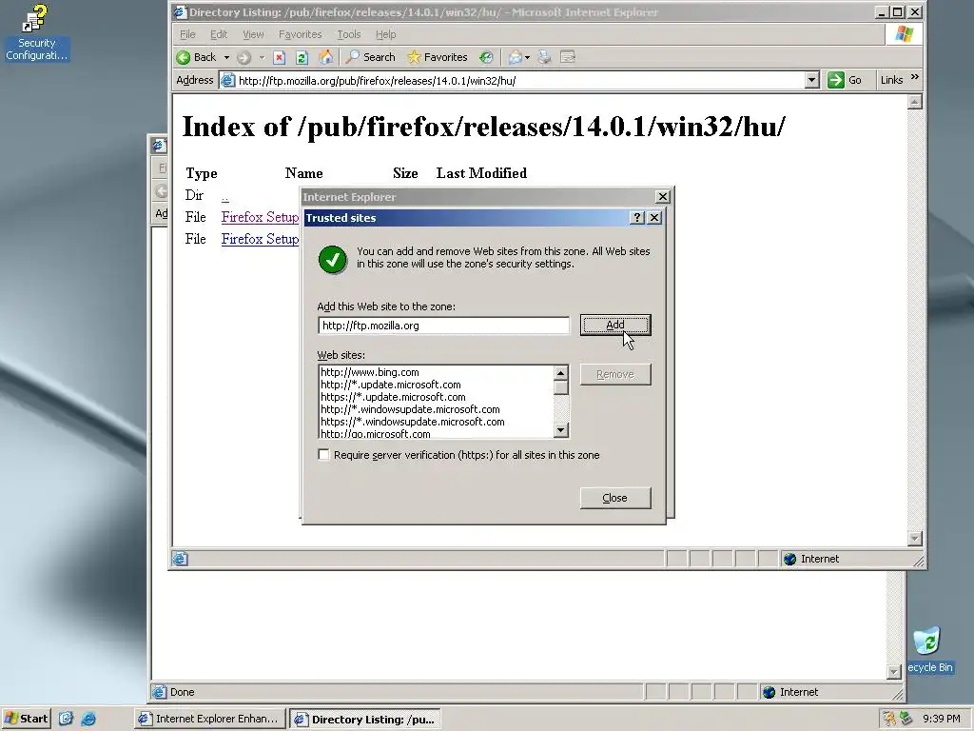This screenshot has height=731, width=974.
Task: Open the Recycle Bin desktop icon
Action: tap(930, 650)
